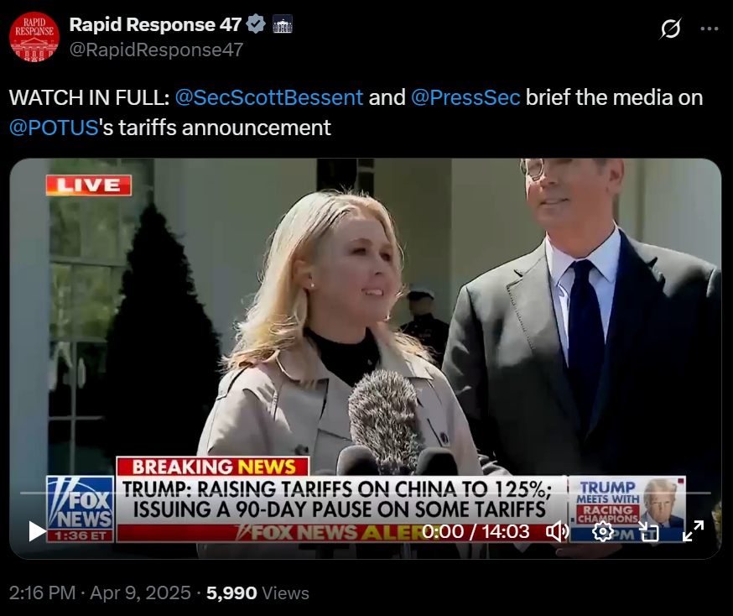Click the @RapidResponse47 handle
Image resolution: width=733 pixels, height=616 pixels.
(x=157, y=50)
